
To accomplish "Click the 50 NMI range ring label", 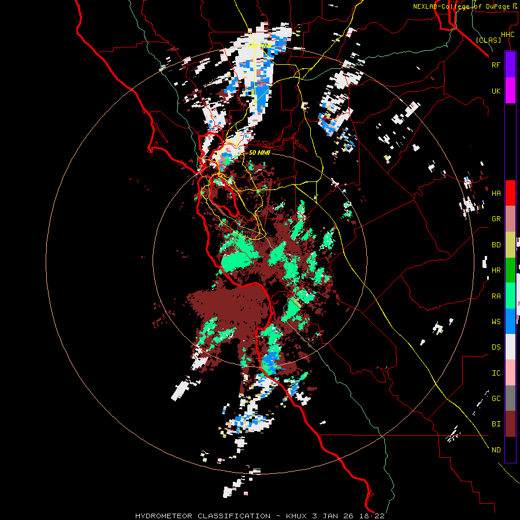I will point(259,153).
